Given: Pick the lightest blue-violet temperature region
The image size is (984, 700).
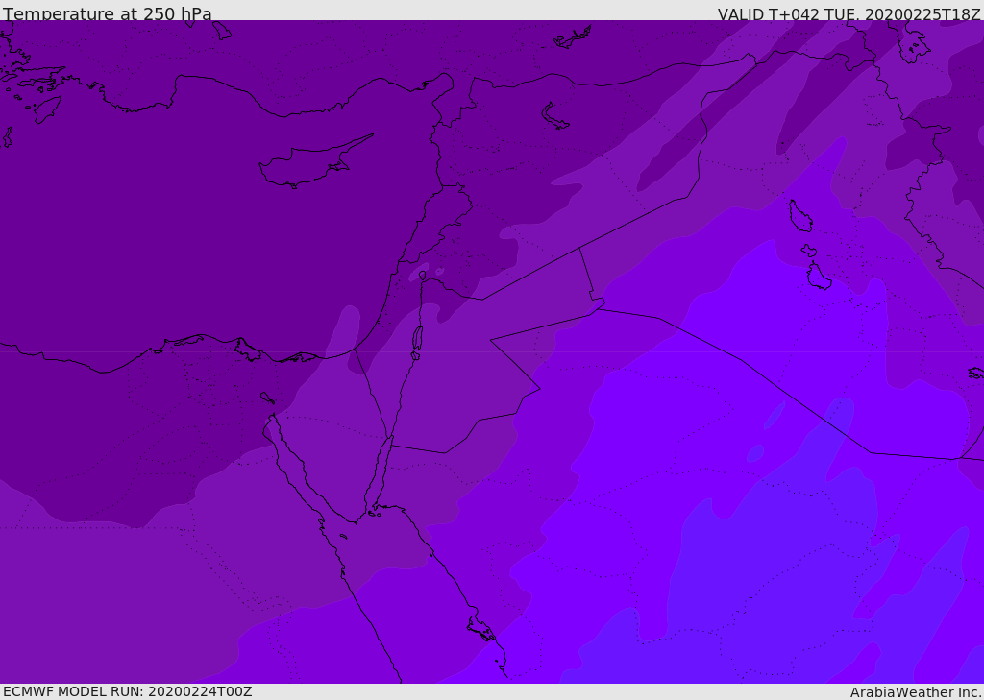Looking at the screenshot, I should pos(778,565).
